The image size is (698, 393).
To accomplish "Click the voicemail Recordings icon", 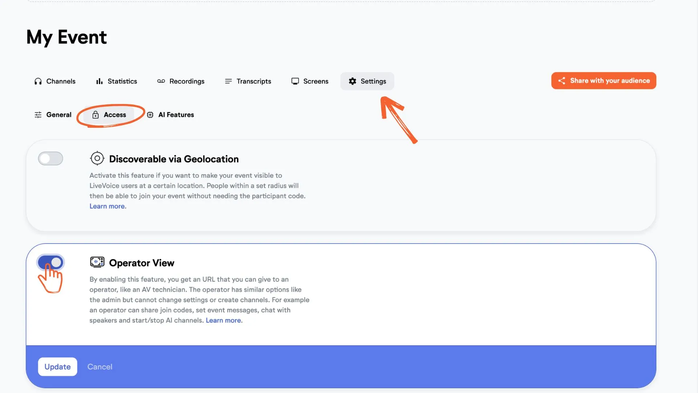I will point(161,81).
